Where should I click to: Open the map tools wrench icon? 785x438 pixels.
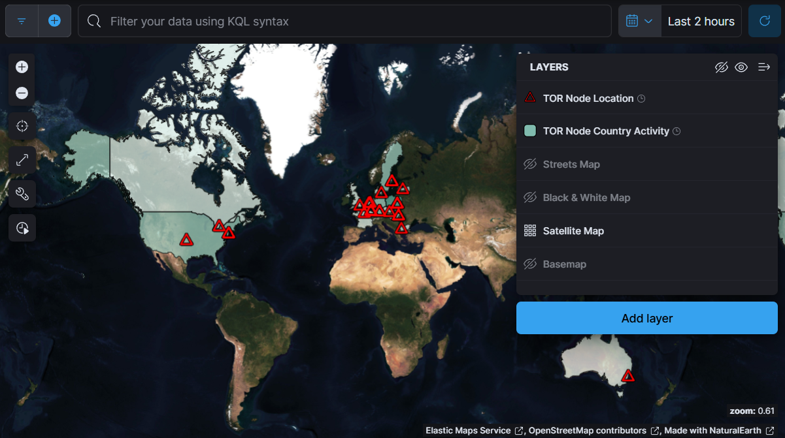22,194
